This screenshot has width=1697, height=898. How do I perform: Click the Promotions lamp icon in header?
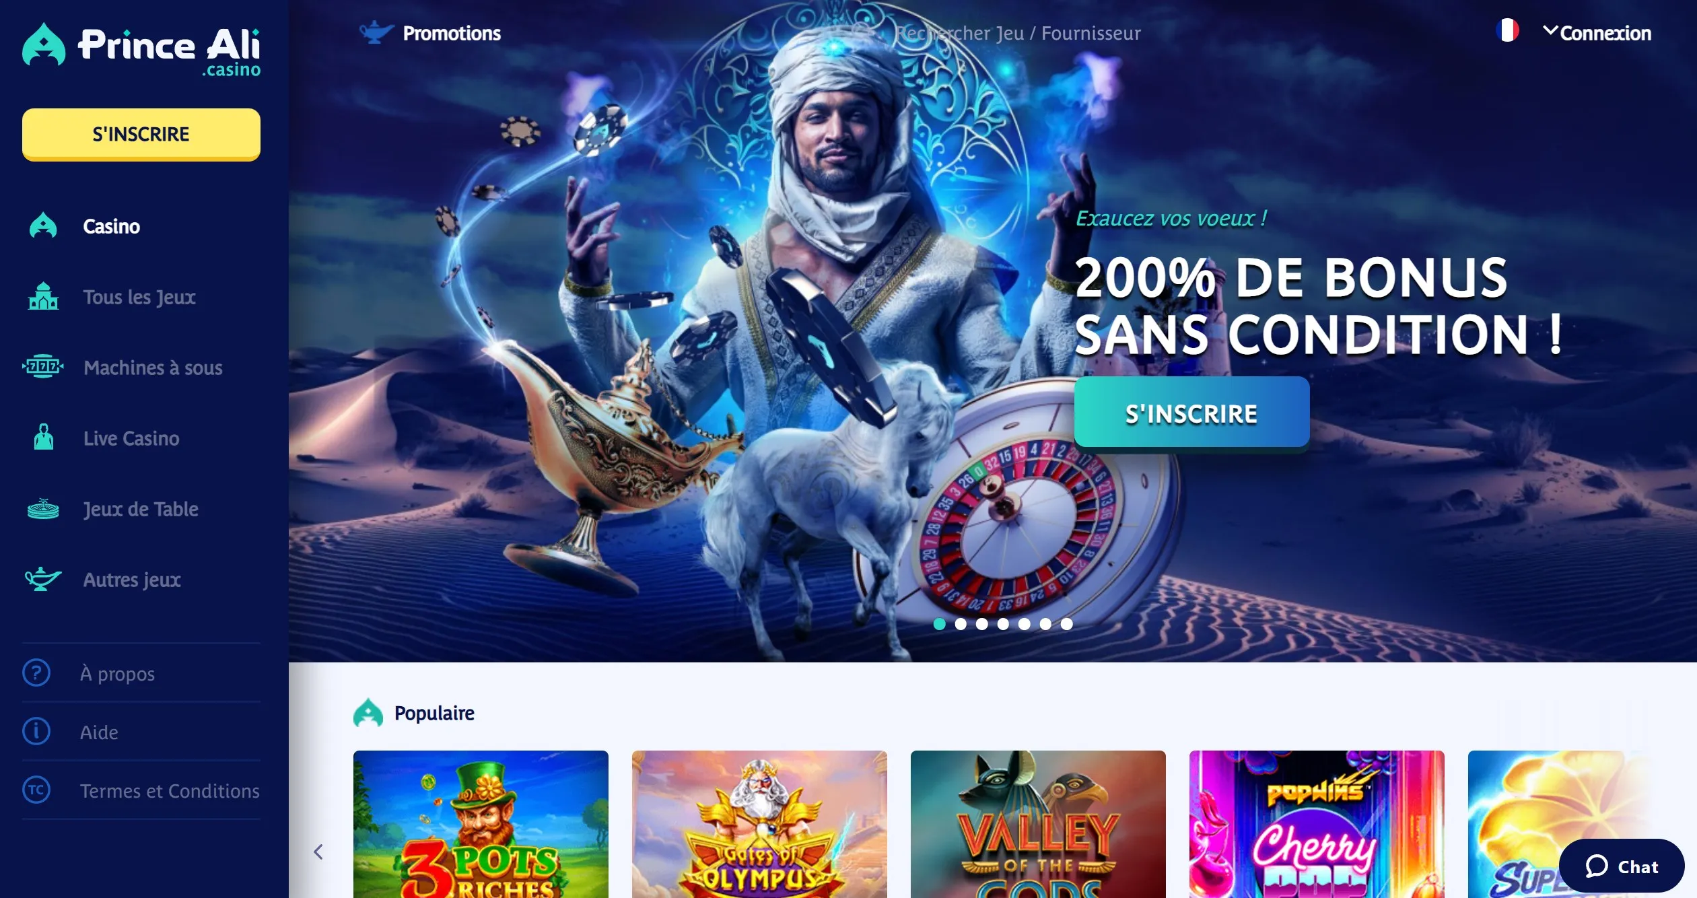[x=376, y=32]
